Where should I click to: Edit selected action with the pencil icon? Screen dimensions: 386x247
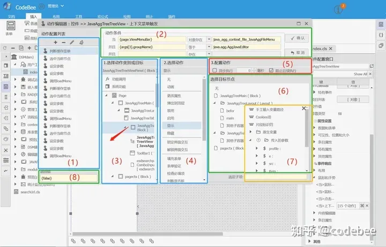click(72, 42)
